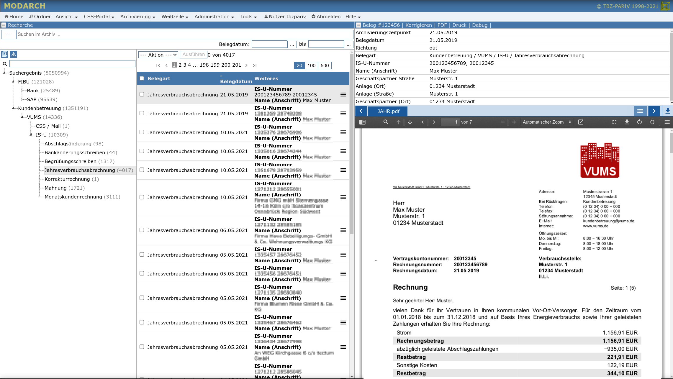Show the document file list icon

point(640,111)
